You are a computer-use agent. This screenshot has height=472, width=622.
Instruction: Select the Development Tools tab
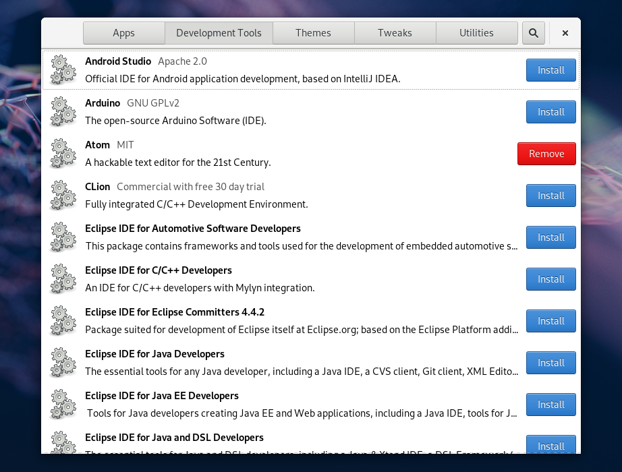click(x=219, y=32)
